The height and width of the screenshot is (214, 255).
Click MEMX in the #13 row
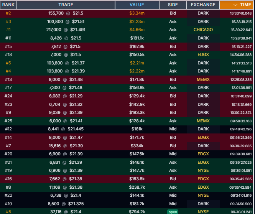point(203,79)
